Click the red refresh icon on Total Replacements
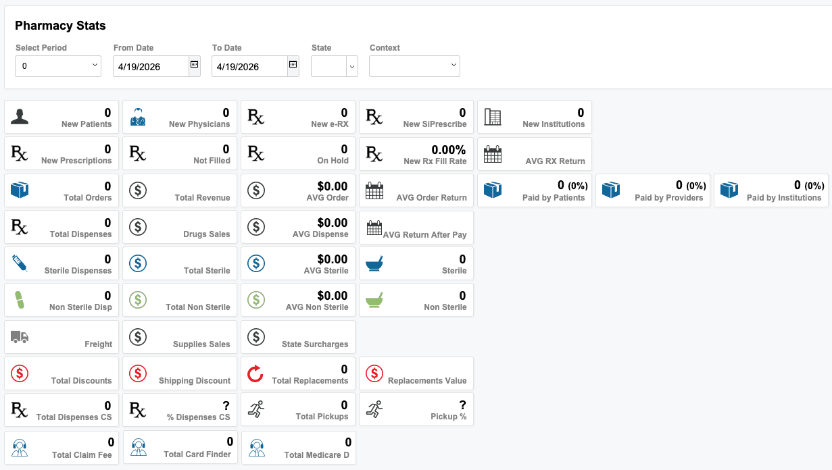The image size is (832, 470). 256,373
